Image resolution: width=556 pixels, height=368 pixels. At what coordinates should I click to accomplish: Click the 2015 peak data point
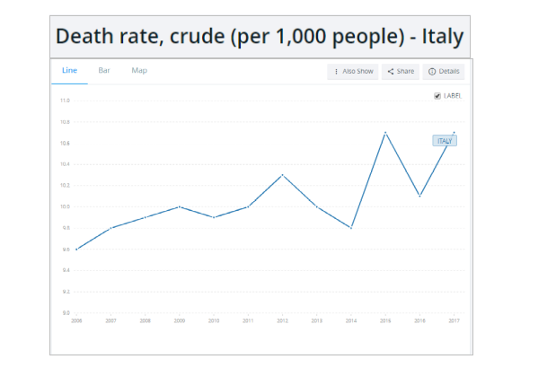click(385, 133)
